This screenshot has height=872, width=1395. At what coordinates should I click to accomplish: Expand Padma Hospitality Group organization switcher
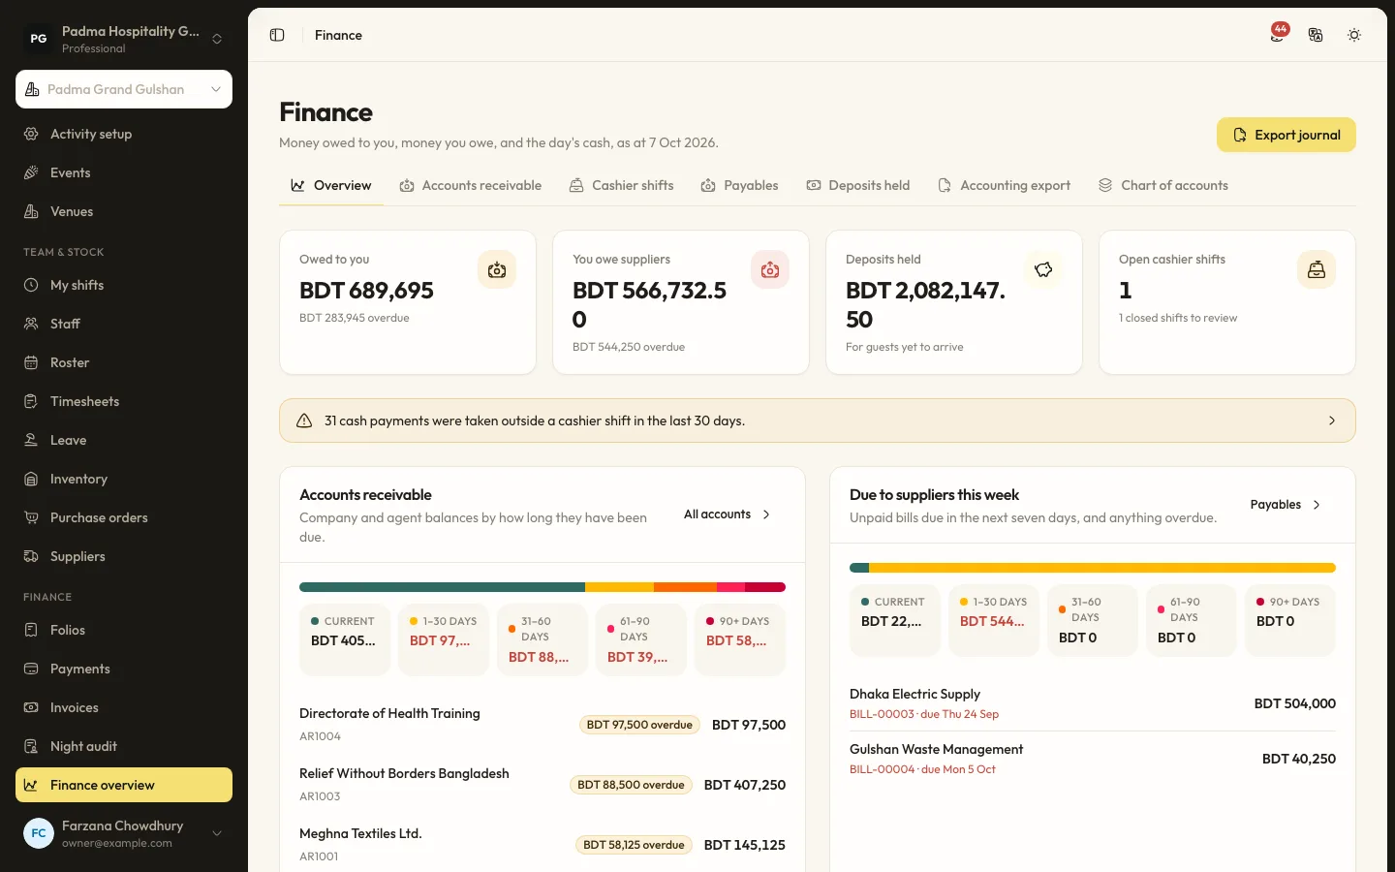124,39
